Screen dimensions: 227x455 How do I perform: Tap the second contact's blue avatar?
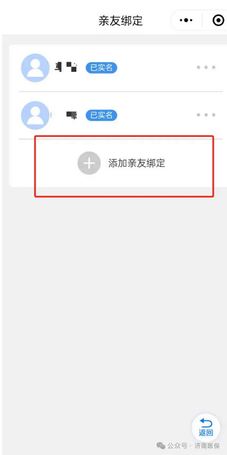coord(36,115)
